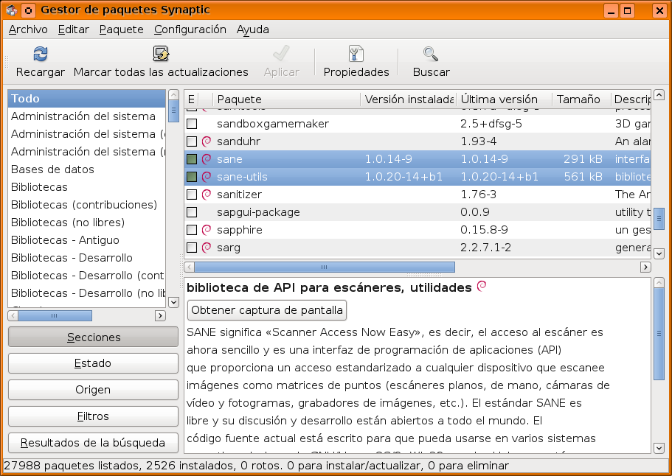Image resolution: width=672 pixels, height=476 pixels.
Task: Click Debian swirl icon in sane-utils row
Action: point(207,176)
